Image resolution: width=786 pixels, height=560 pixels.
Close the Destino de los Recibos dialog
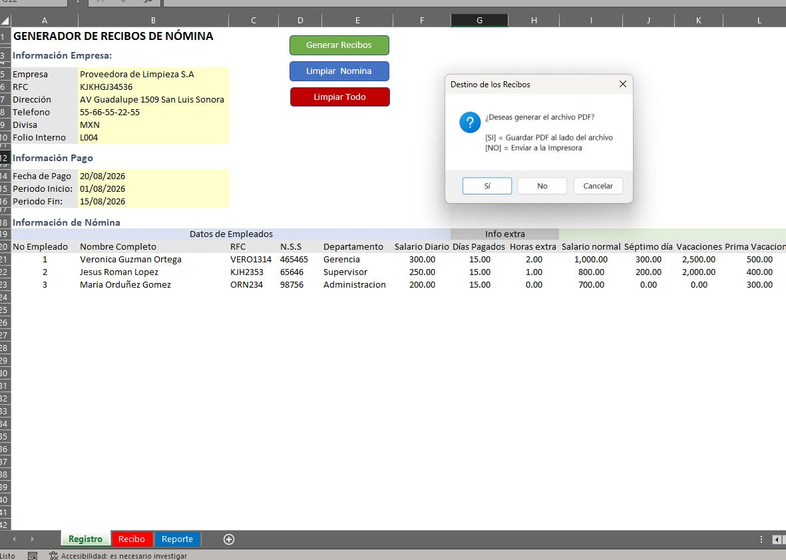point(622,84)
